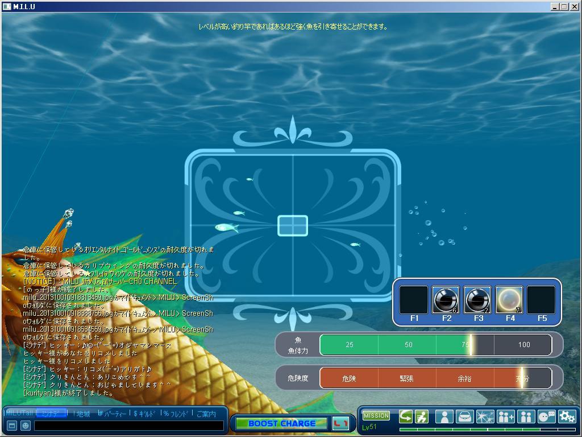This screenshot has height=437, width=582.
Task: Click the add friend icon
Action: click(x=505, y=417)
